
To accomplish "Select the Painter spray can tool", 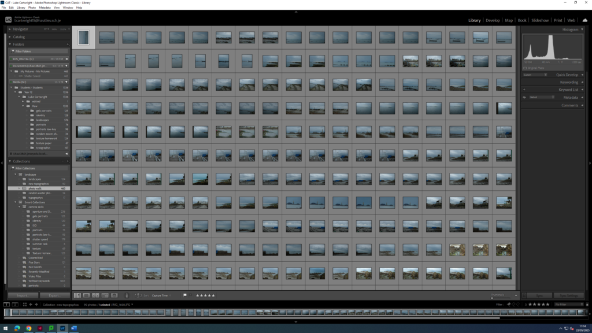I will tap(127, 295).
